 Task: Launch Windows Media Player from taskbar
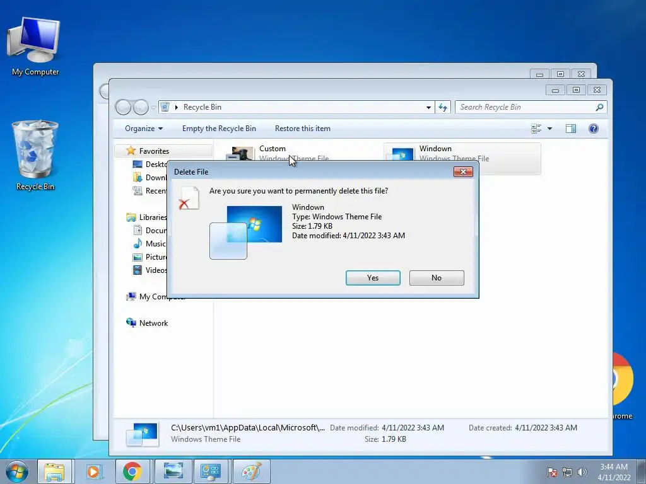click(93, 471)
